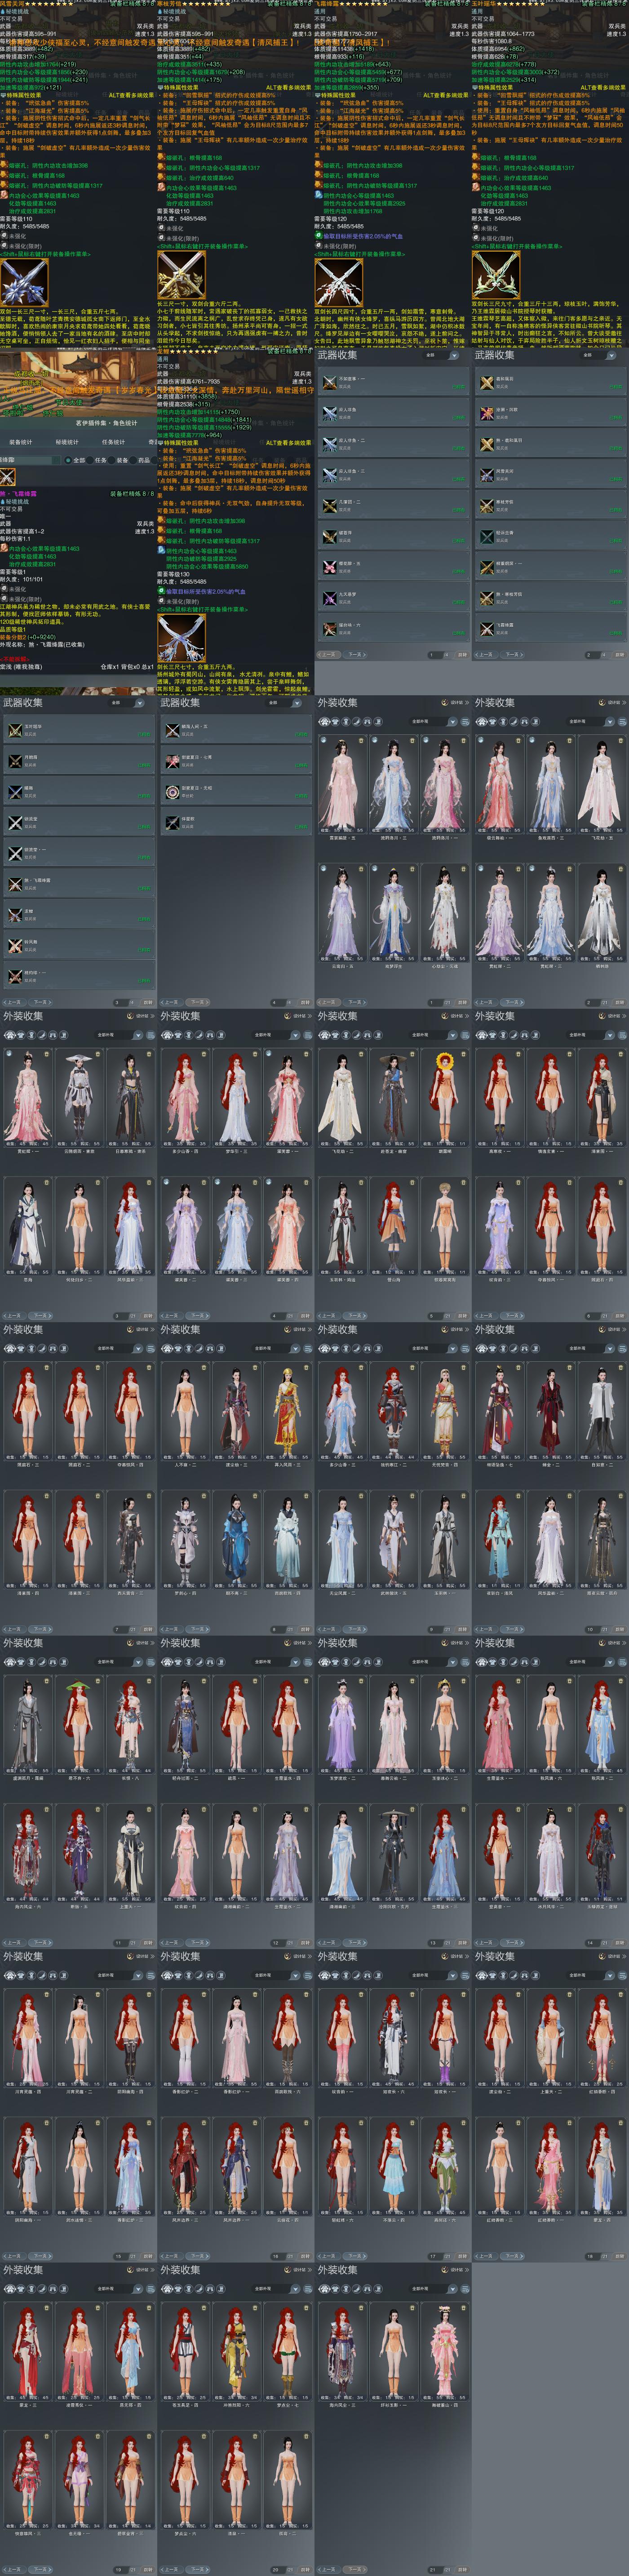The width and height of the screenshot is (629, 2576).
Task: Click top-right title icon on outfit page 1
Action: [x=444, y=702]
